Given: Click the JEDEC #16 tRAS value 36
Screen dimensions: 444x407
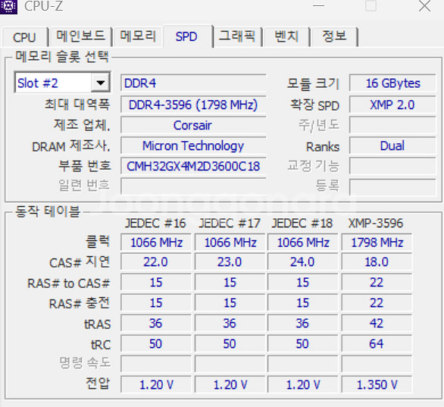Looking at the screenshot, I should point(156,323).
